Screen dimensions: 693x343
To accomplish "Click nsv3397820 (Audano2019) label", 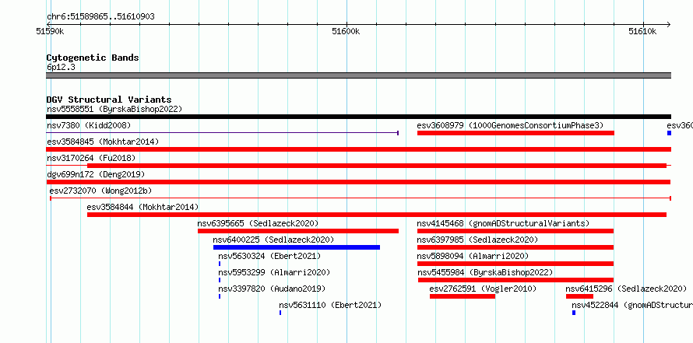I will coord(272,289).
